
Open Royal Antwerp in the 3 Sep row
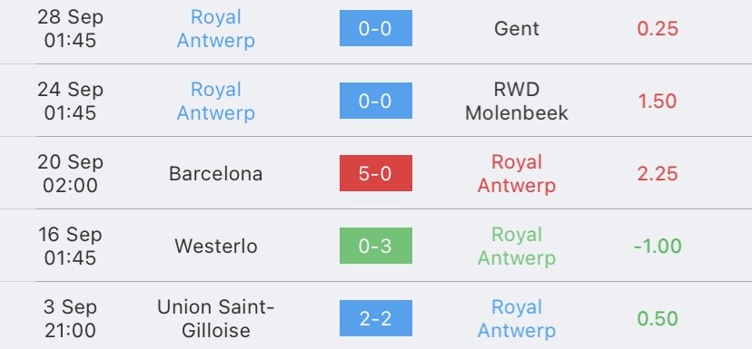point(517,319)
